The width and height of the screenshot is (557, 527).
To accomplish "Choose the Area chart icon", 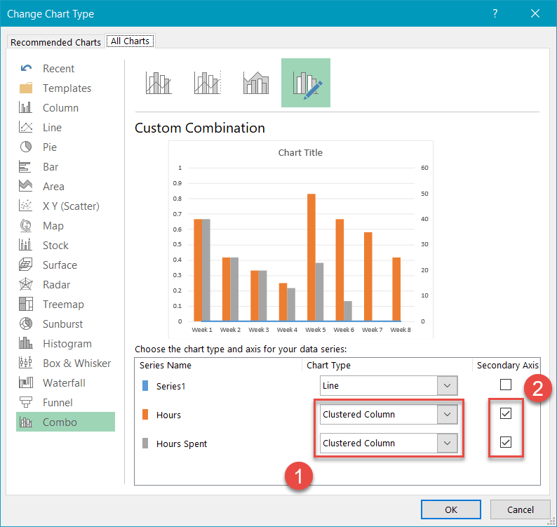I will [25, 186].
